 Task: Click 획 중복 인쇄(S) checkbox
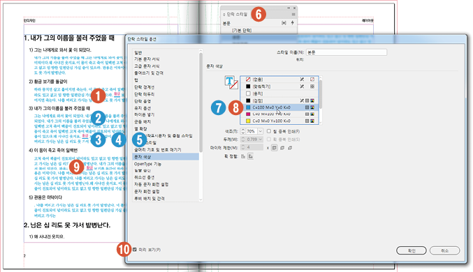coord(269,139)
